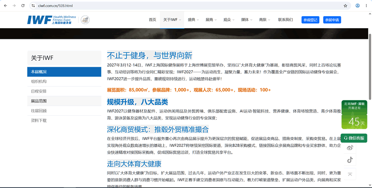Expand the 观众 dropdown menu
The width and height of the screenshot is (372, 188).
(229, 20)
